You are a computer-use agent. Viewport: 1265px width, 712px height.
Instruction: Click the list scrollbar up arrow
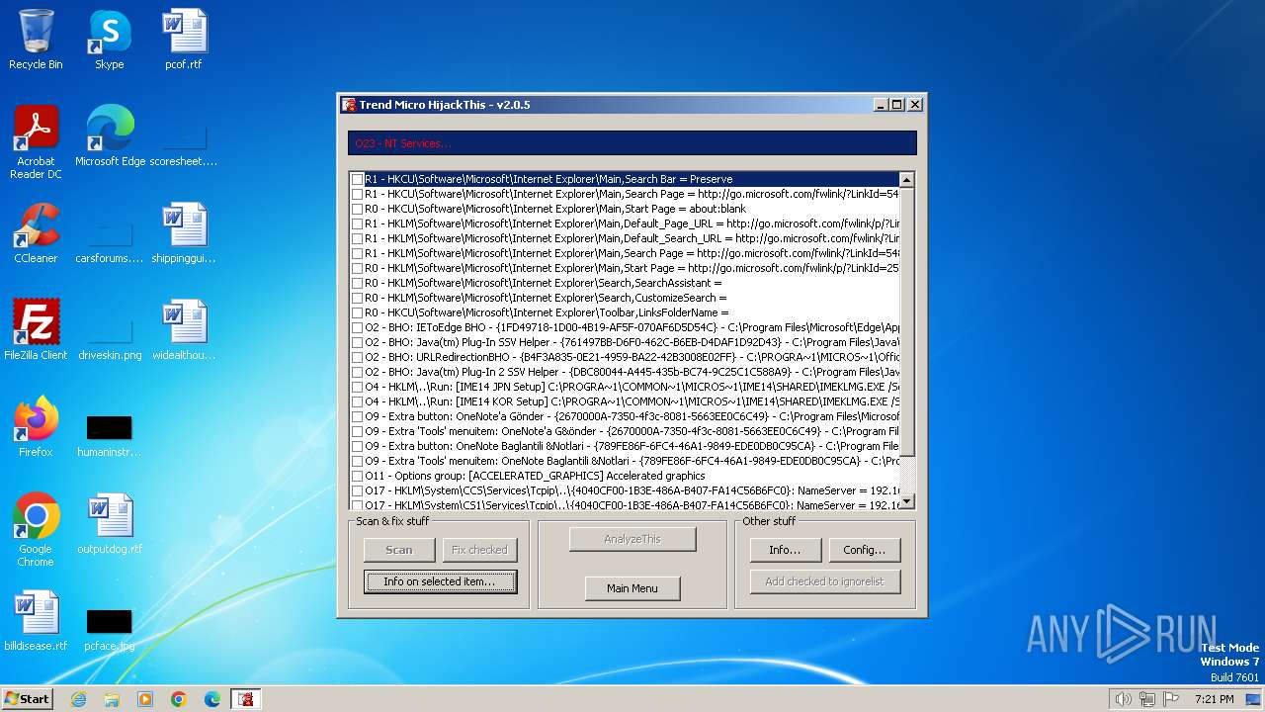[907, 180]
